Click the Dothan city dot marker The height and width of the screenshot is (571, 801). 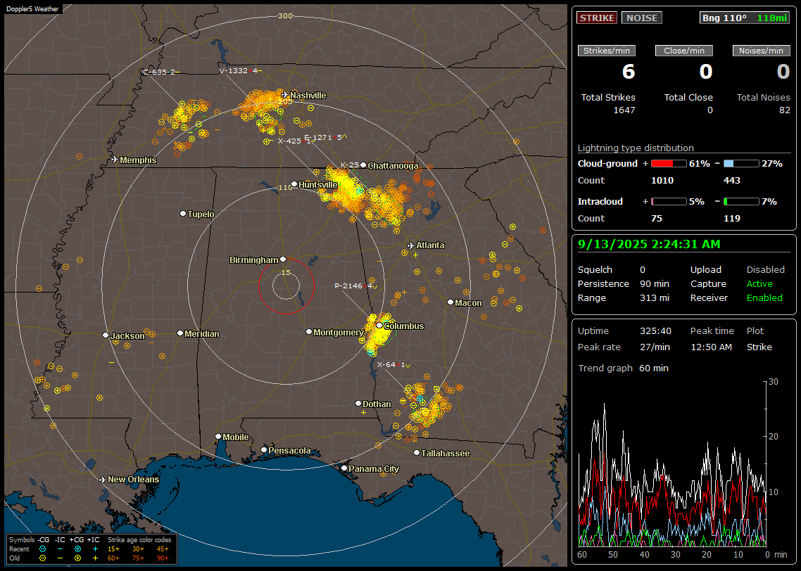click(x=358, y=403)
